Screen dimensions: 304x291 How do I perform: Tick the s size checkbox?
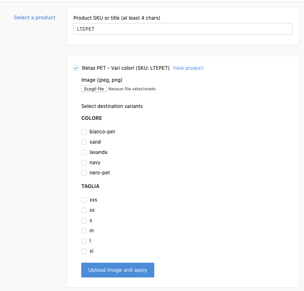pyautogui.click(x=84, y=220)
